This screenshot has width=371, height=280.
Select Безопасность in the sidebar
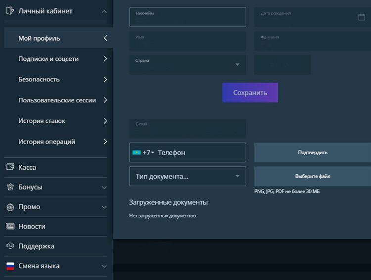39,79
